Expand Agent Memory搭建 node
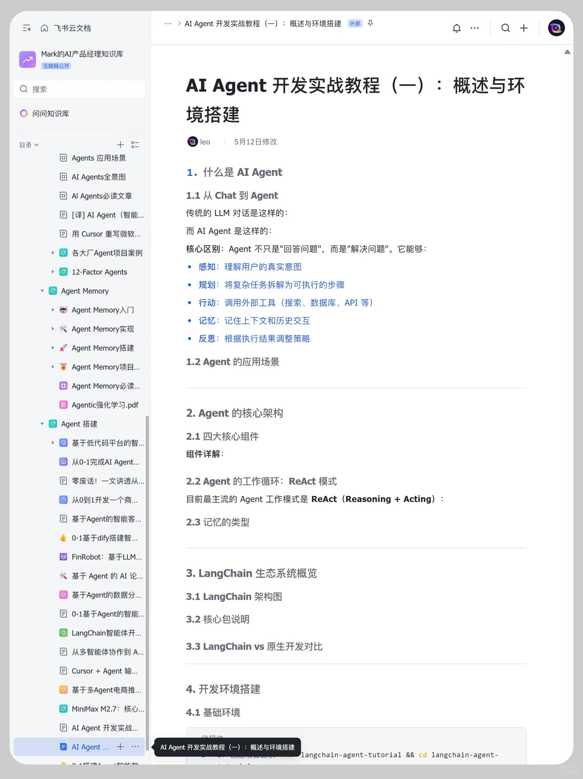Viewport: 583px width, 779px height. pyautogui.click(x=53, y=348)
